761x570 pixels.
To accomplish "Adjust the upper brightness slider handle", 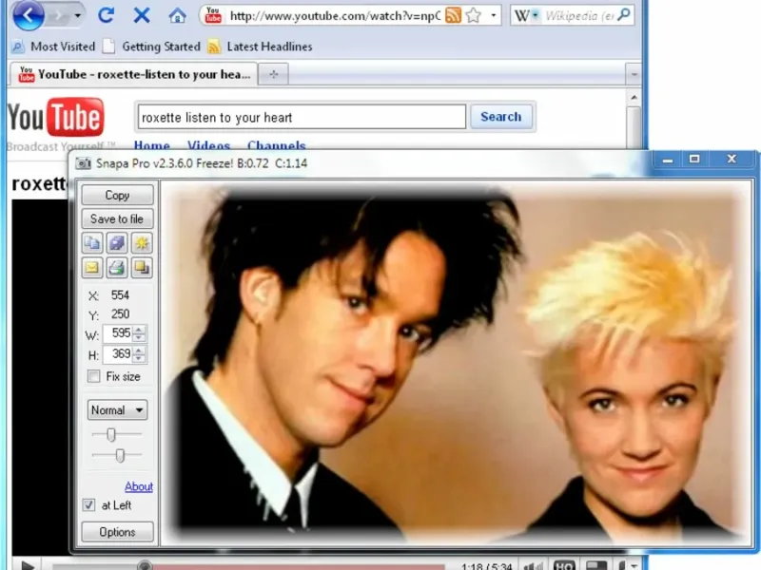I will coord(111,434).
